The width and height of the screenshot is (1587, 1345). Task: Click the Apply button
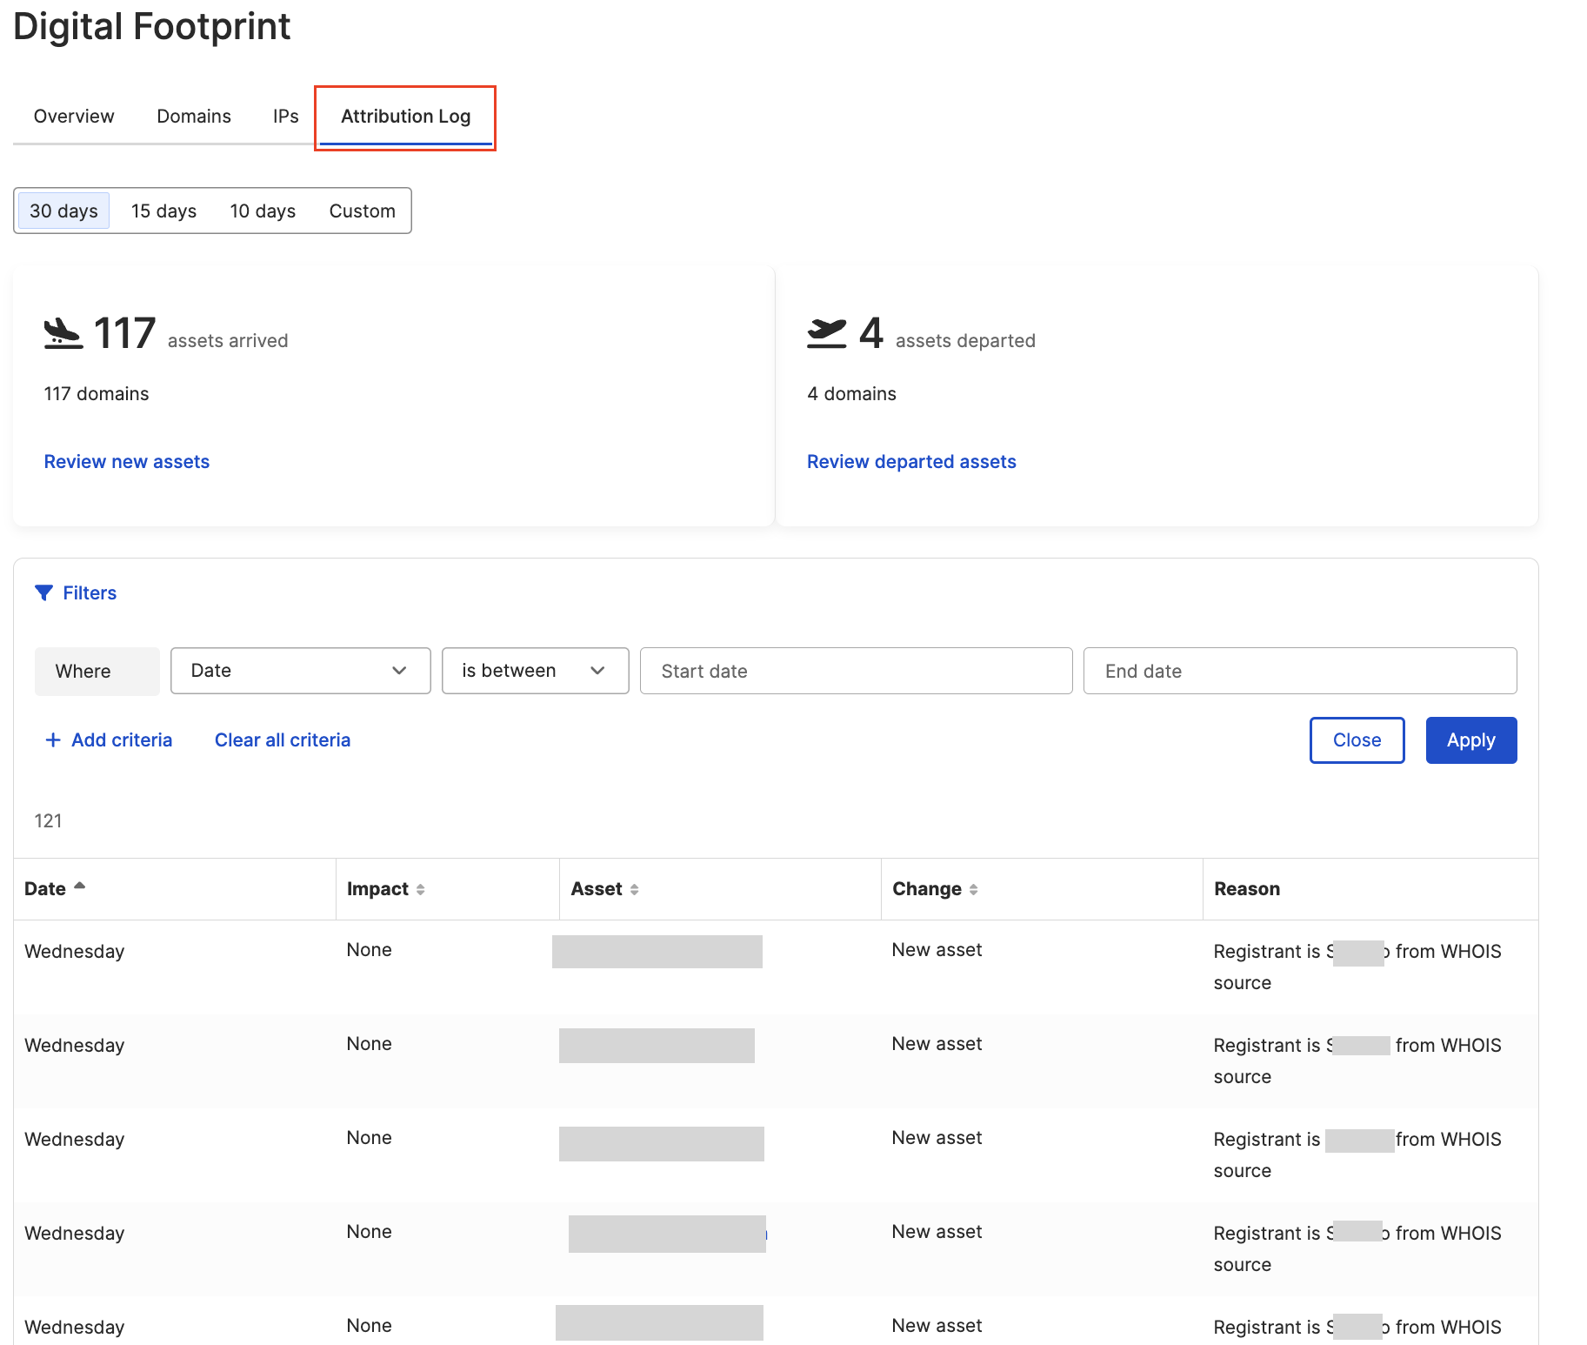(1470, 739)
